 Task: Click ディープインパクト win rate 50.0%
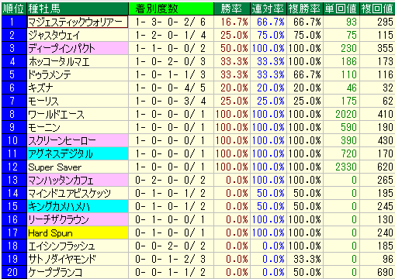232,48
